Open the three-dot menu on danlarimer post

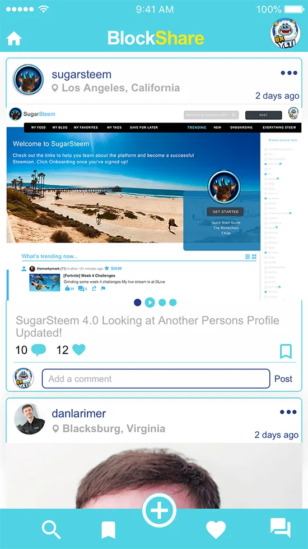(x=288, y=412)
